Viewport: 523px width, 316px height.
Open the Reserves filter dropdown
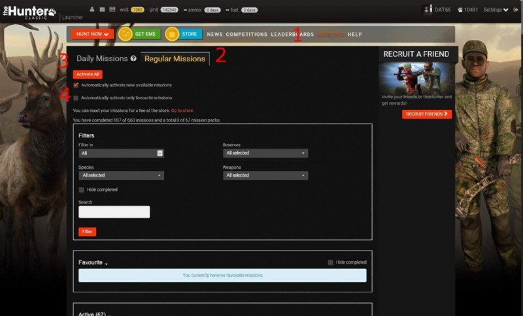(265, 153)
